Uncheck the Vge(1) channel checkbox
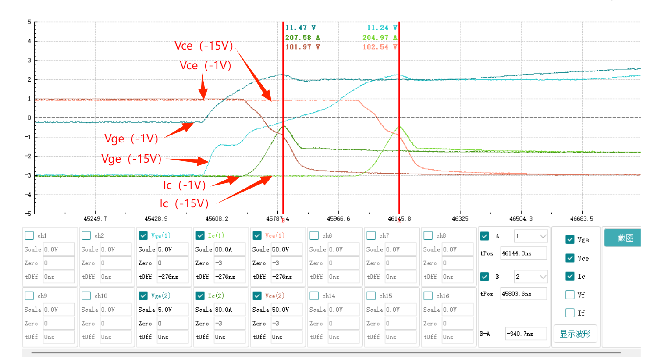Viewport: 661px width, 363px height. coord(143,236)
